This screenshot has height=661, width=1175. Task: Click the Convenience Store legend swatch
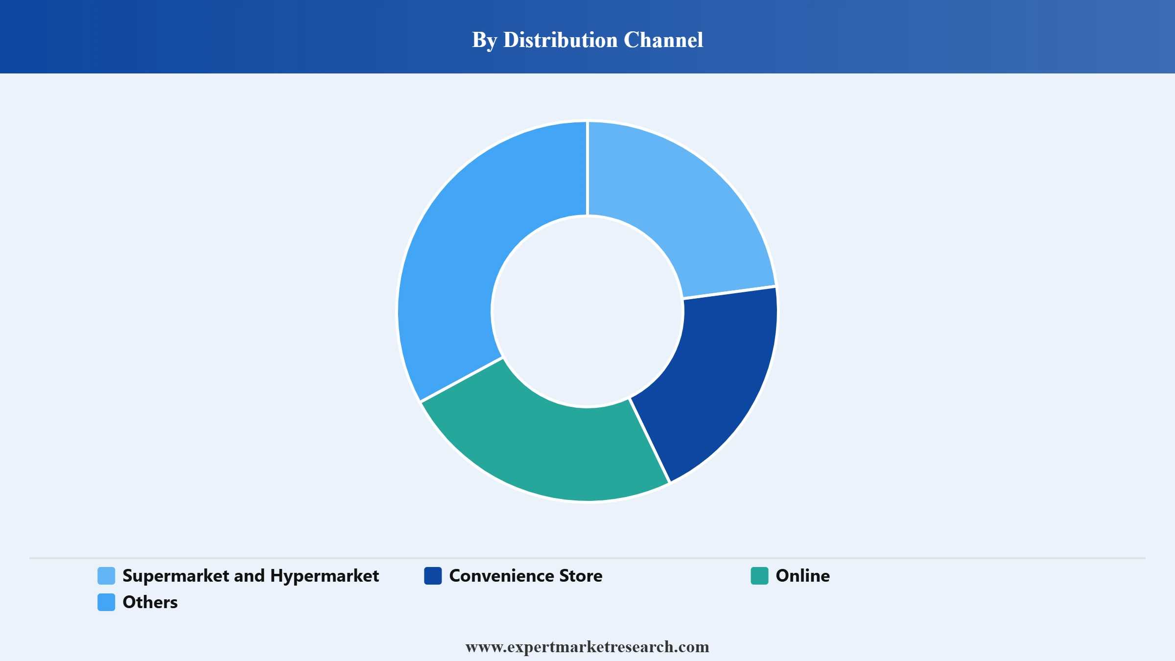click(433, 576)
